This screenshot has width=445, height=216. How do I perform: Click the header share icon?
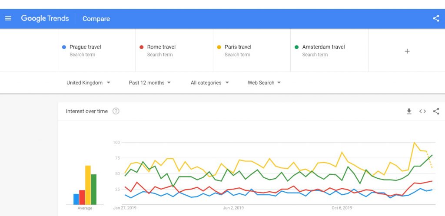click(436, 18)
